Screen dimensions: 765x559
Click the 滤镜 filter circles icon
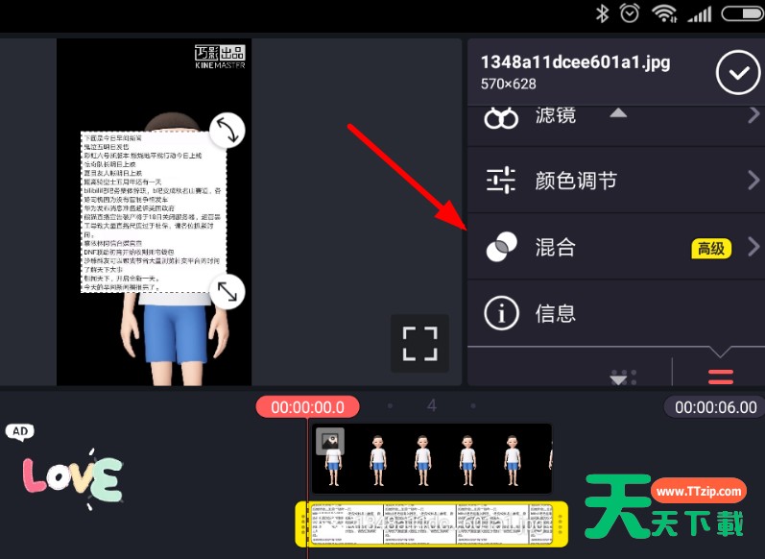pos(501,117)
